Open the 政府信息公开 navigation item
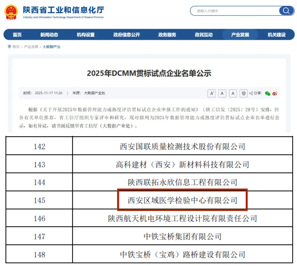 [x=127, y=35]
